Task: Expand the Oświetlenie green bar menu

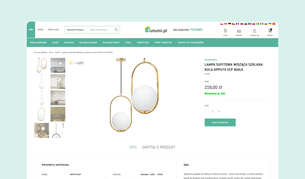Action: 144,42
